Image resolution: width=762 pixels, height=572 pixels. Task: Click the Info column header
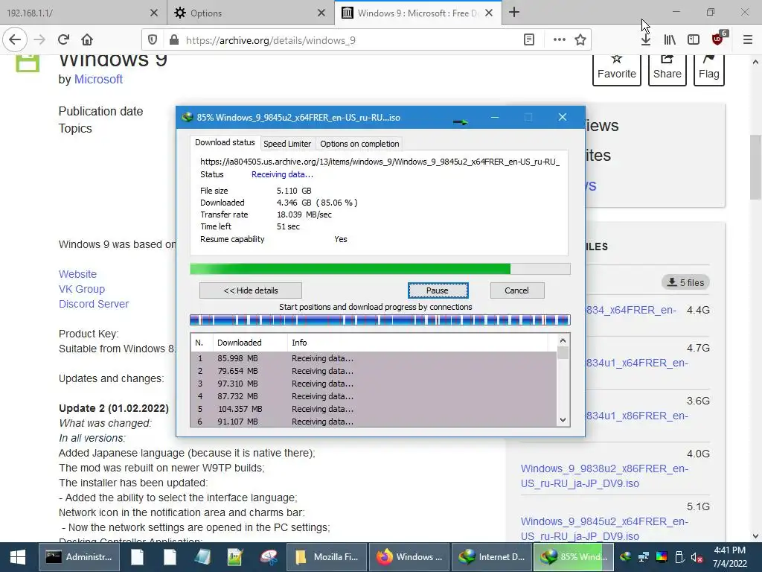coord(418,343)
